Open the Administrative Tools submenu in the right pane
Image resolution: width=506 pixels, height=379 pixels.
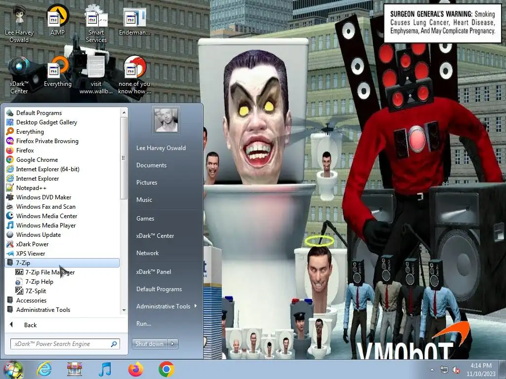(x=166, y=306)
